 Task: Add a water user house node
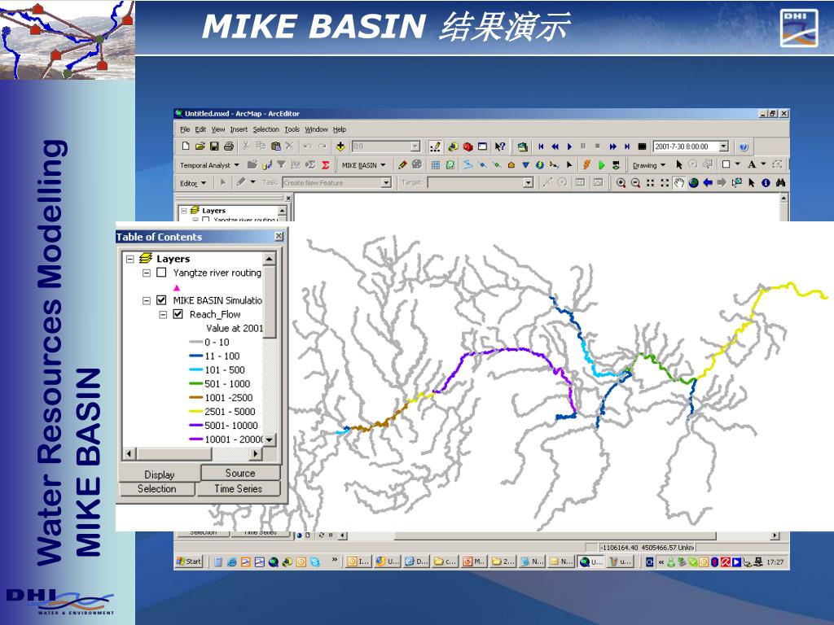tap(511, 165)
